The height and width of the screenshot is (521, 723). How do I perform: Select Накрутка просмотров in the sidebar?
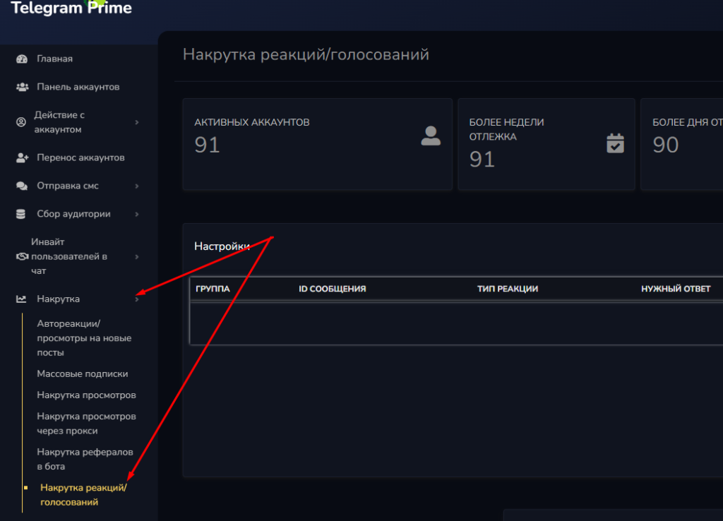[x=85, y=395]
